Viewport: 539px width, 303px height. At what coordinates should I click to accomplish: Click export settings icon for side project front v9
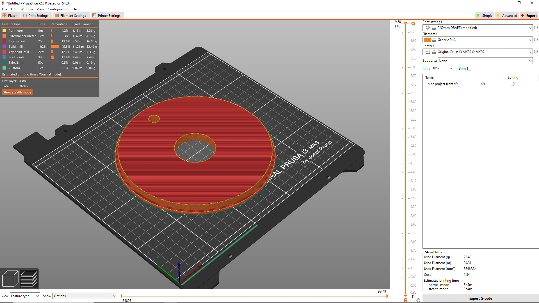coord(513,84)
